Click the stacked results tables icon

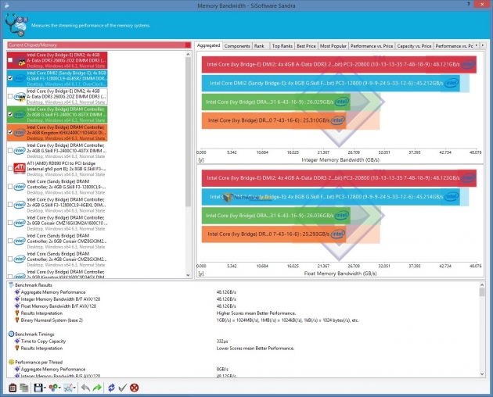tap(24, 388)
